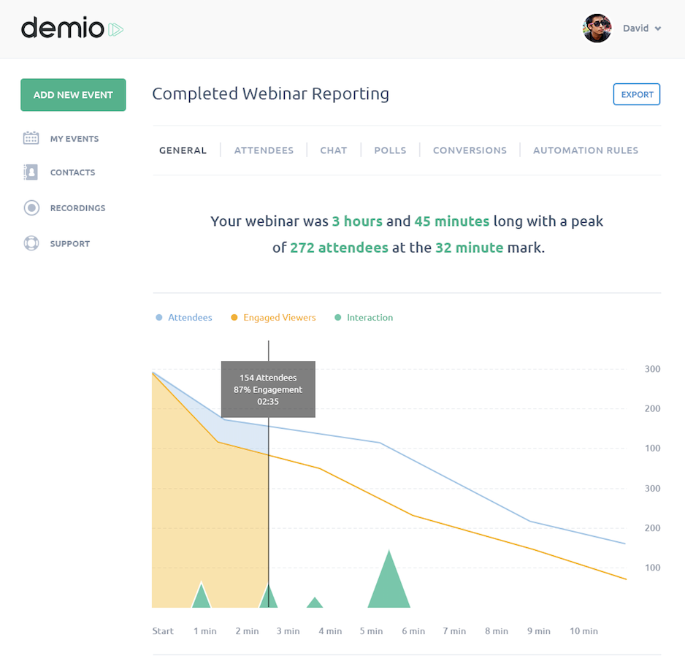Open the Recordings section link

coord(77,208)
